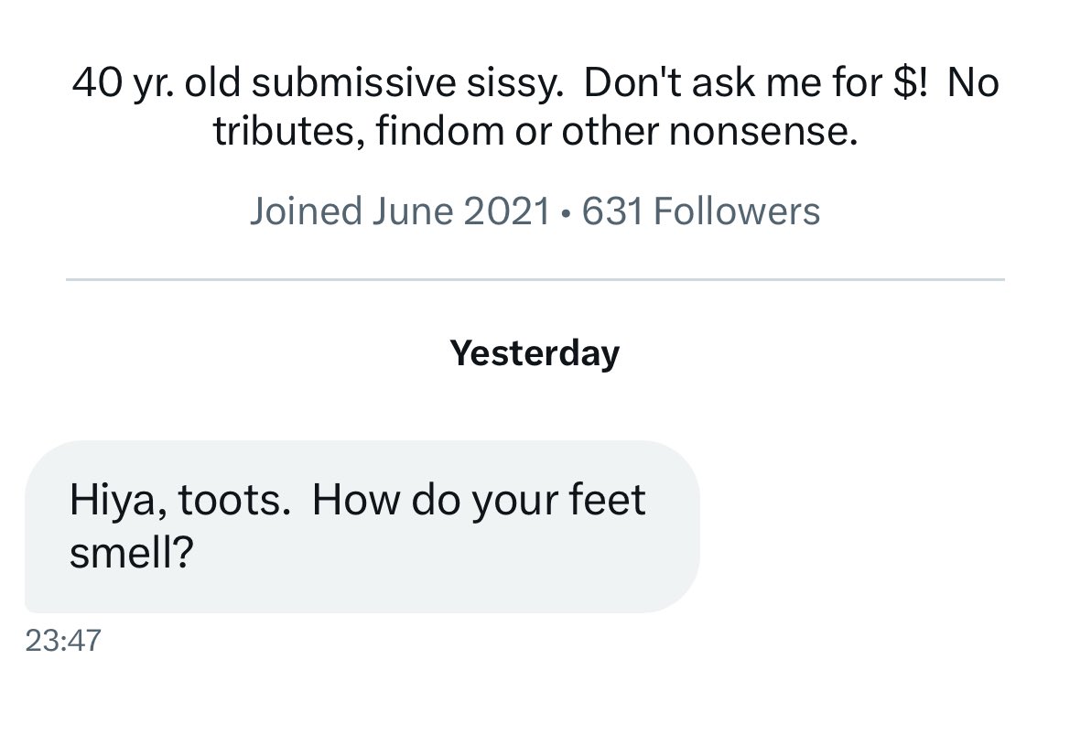This screenshot has height=746, width=1070.
Task: Click the horizontal divider under profile info
Action: coord(535,278)
